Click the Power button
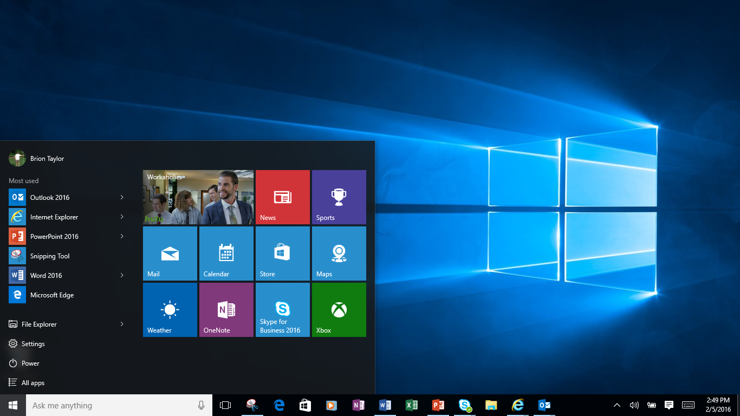 pos(30,363)
